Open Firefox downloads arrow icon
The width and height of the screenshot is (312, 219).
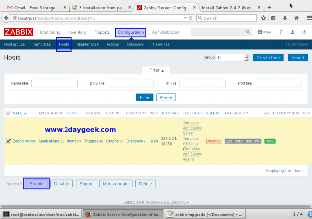click(x=285, y=18)
